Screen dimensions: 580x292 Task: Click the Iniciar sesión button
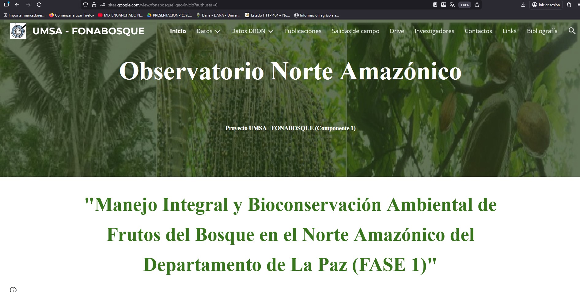(x=546, y=5)
